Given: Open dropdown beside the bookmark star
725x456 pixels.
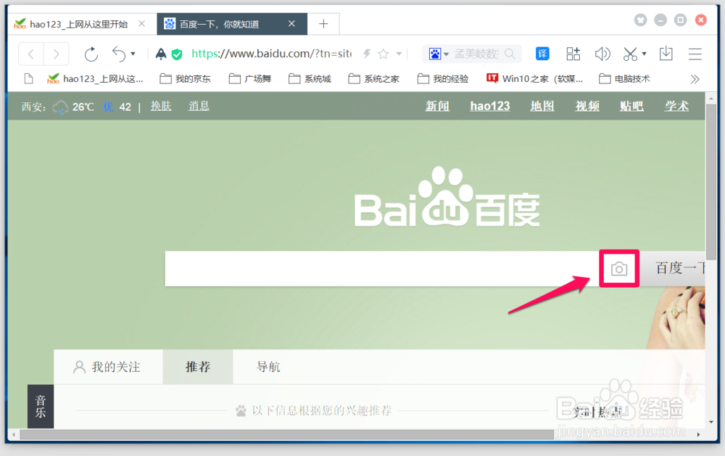Looking at the screenshot, I should [x=399, y=54].
